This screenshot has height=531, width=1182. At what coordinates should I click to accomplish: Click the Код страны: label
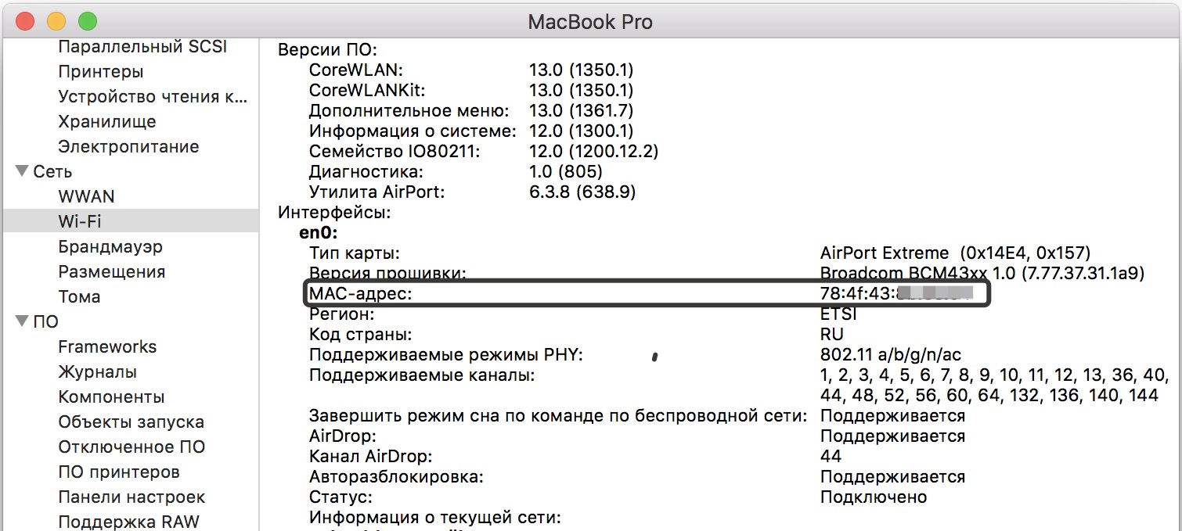[x=360, y=334]
